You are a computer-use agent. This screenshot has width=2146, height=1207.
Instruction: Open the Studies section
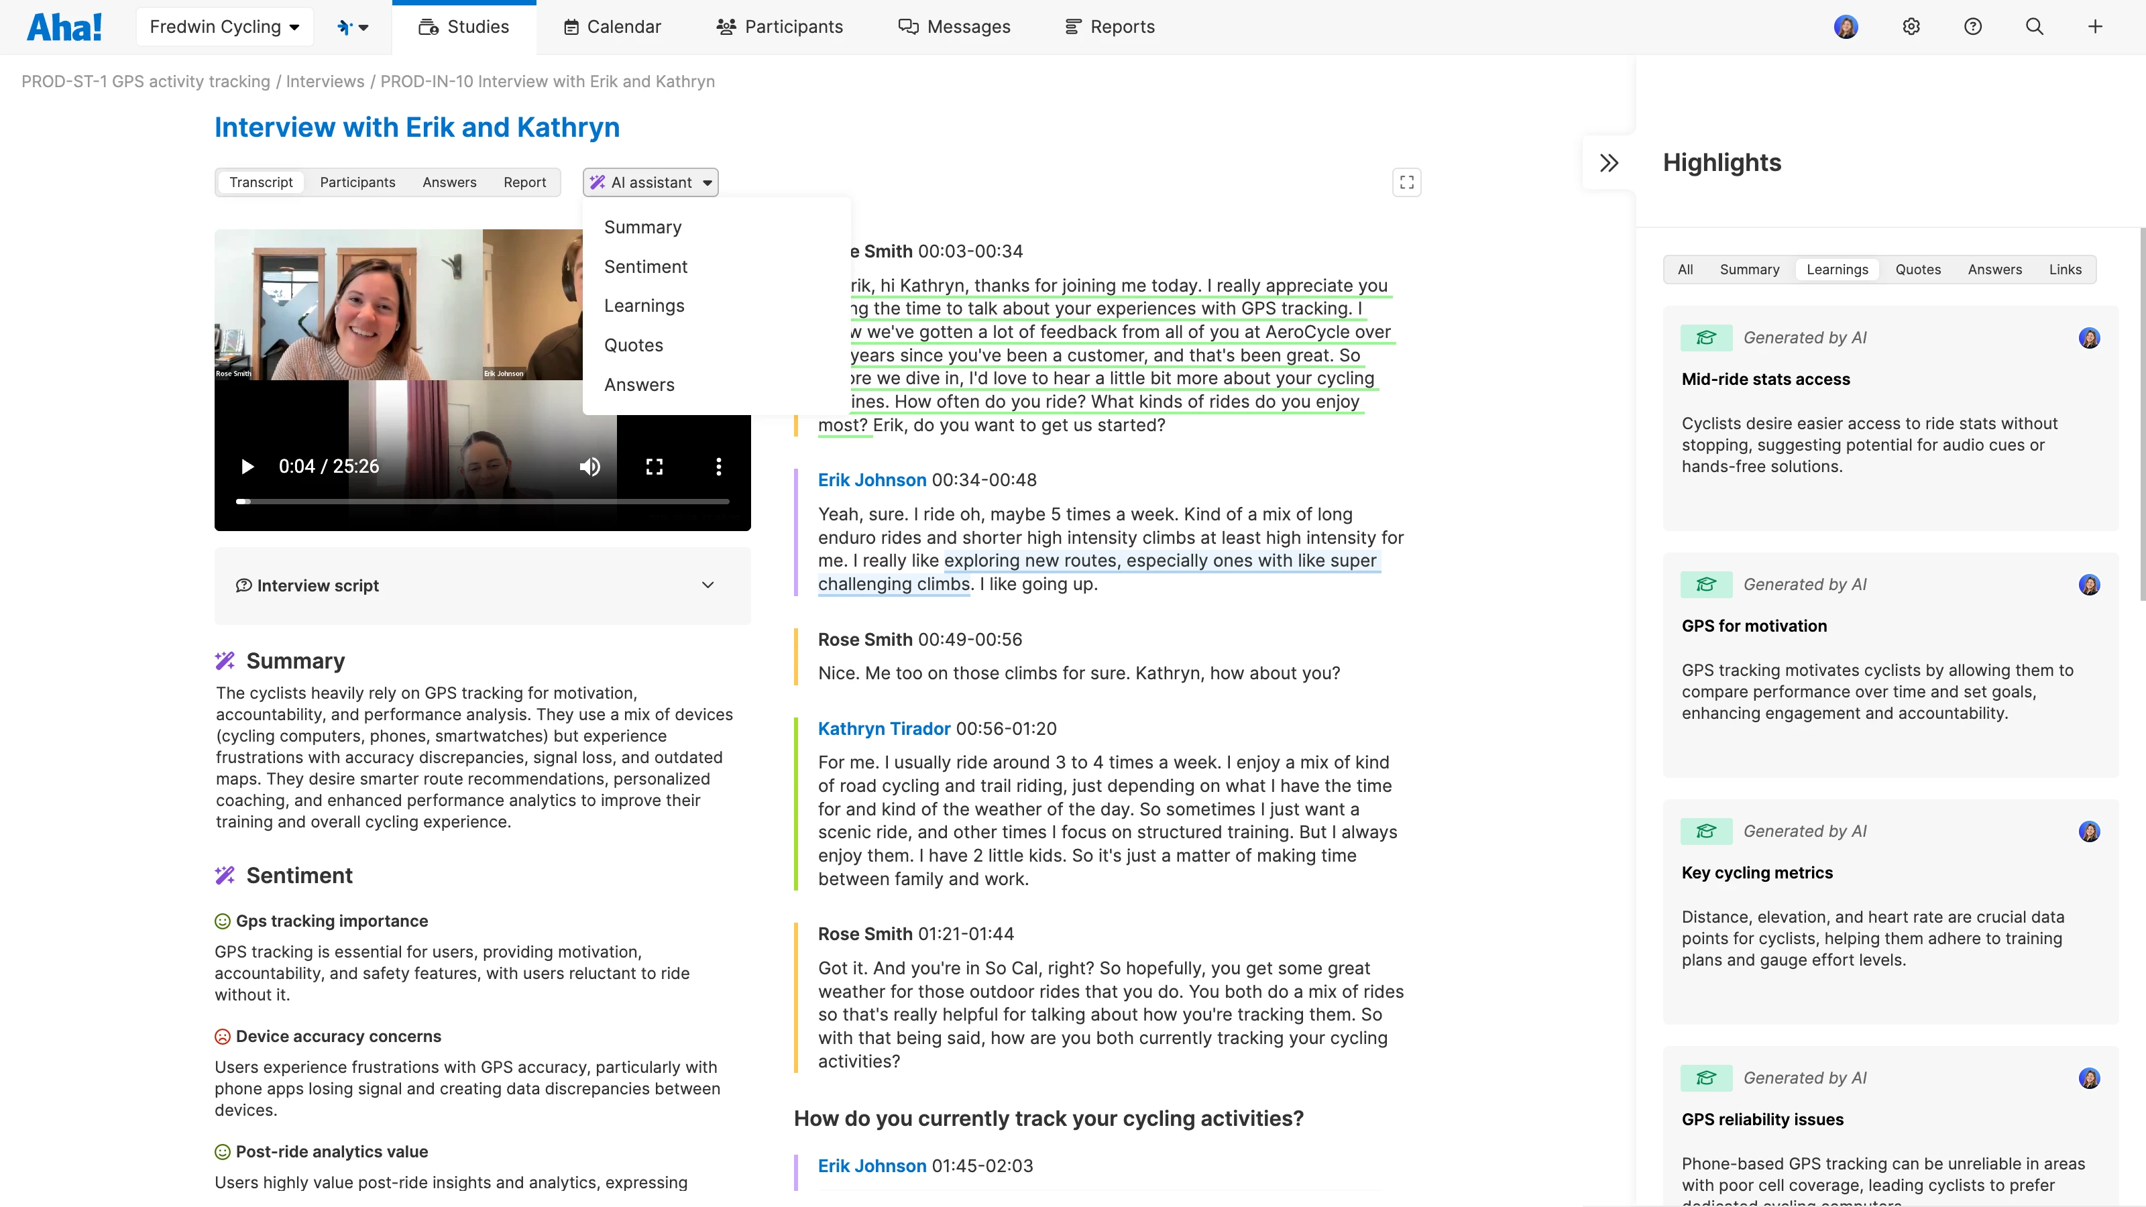(464, 27)
